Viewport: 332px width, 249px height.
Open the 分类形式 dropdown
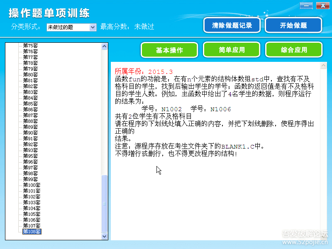coord(70,27)
